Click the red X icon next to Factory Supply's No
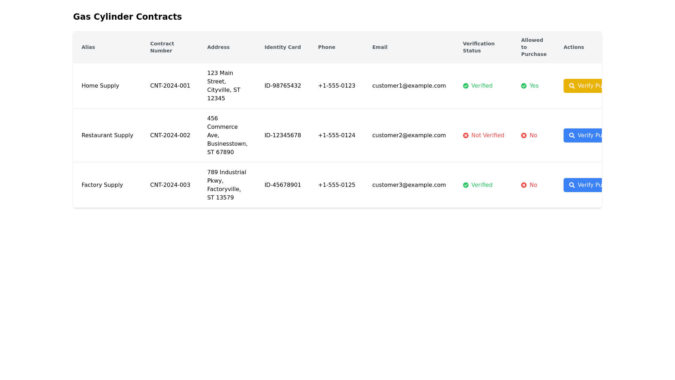675x380 pixels. 524,185
